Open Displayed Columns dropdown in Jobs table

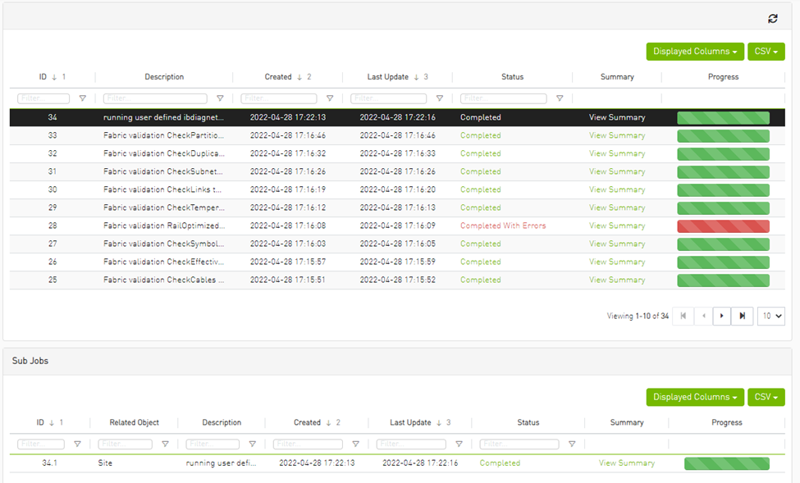click(694, 52)
